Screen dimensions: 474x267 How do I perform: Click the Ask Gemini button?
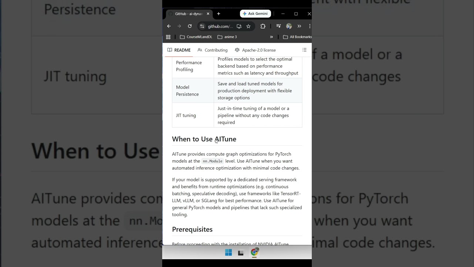coord(256,14)
